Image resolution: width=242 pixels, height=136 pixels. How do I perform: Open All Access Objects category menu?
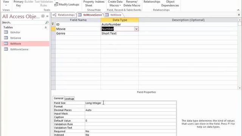tap(43, 16)
